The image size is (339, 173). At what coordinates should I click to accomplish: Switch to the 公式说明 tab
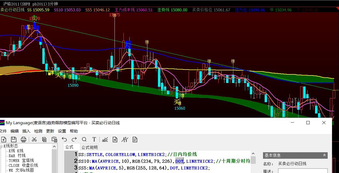[x=90, y=147]
